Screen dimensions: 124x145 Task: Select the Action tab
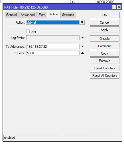click(x=54, y=14)
